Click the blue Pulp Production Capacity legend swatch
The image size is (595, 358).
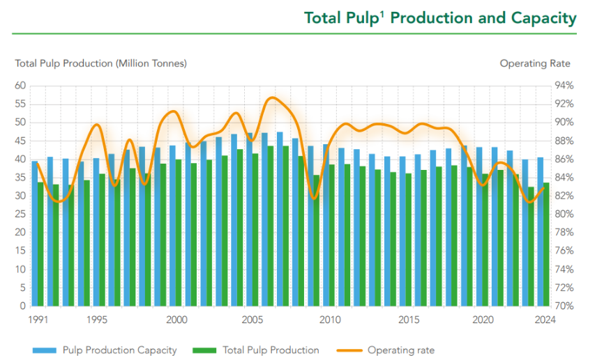pyautogui.click(x=45, y=350)
